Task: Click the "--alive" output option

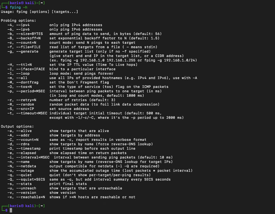Action: coord(24,131)
